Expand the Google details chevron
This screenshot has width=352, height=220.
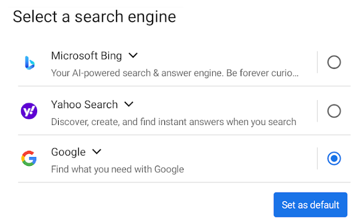[96, 152]
